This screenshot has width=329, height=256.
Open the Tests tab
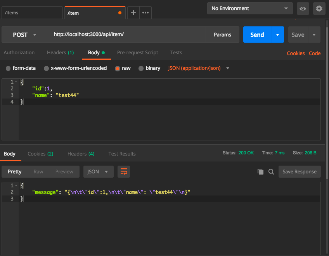pyautogui.click(x=176, y=53)
